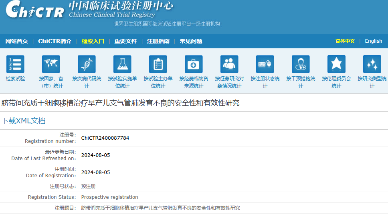Open 重要文件 navigation item

coord(125,41)
